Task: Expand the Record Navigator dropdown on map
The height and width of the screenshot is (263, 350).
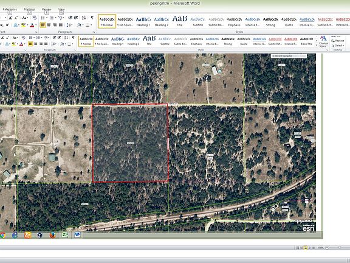Action: click(x=289, y=56)
